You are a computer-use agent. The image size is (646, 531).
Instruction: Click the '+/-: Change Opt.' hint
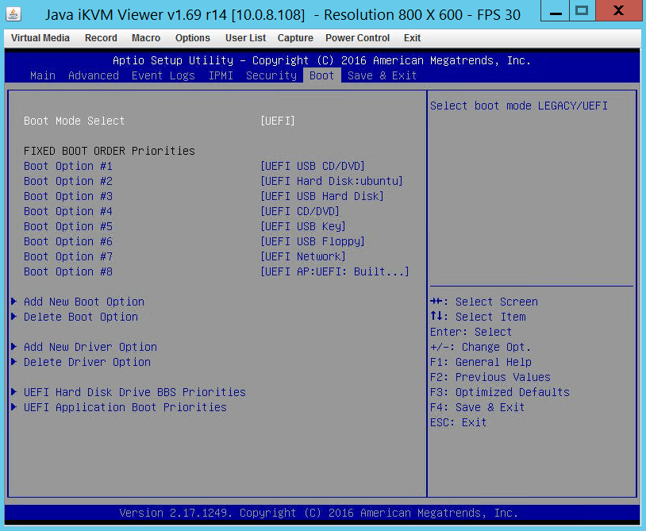pyautogui.click(x=480, y=348)
